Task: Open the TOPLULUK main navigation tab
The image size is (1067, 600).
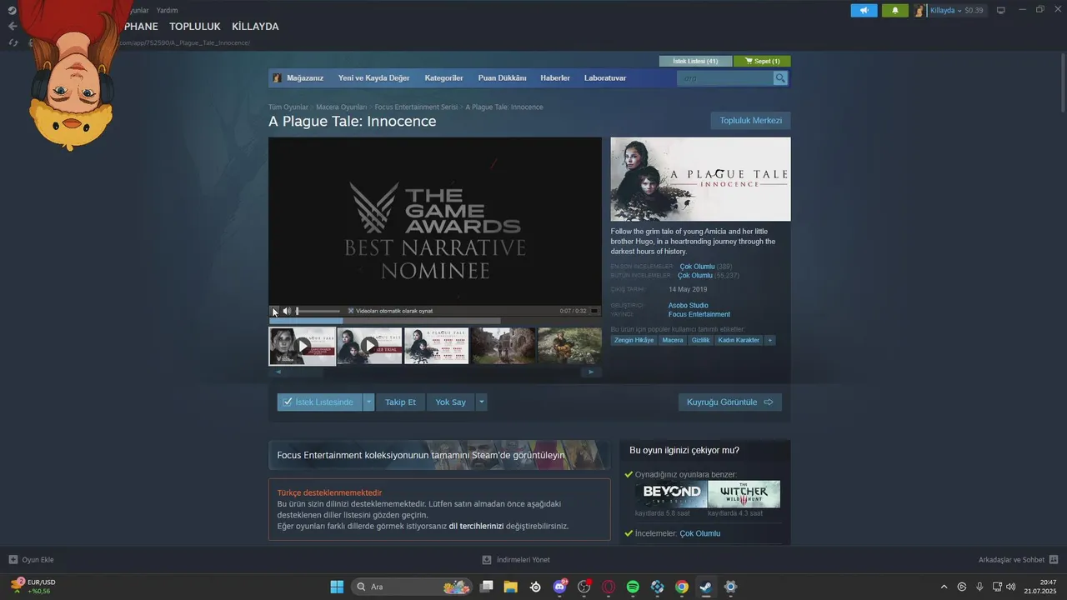Action: pos(195,27)
